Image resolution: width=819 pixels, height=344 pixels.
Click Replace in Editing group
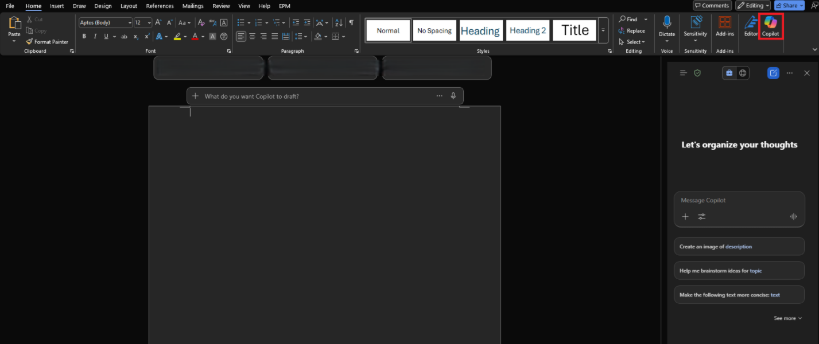tap(632, 31)
